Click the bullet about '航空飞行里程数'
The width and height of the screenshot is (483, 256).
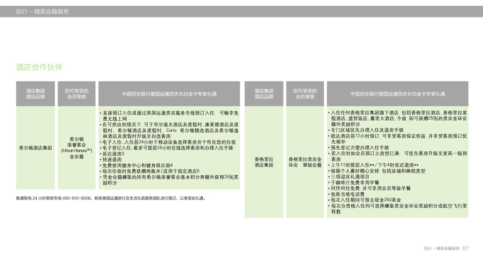(398, 209)
